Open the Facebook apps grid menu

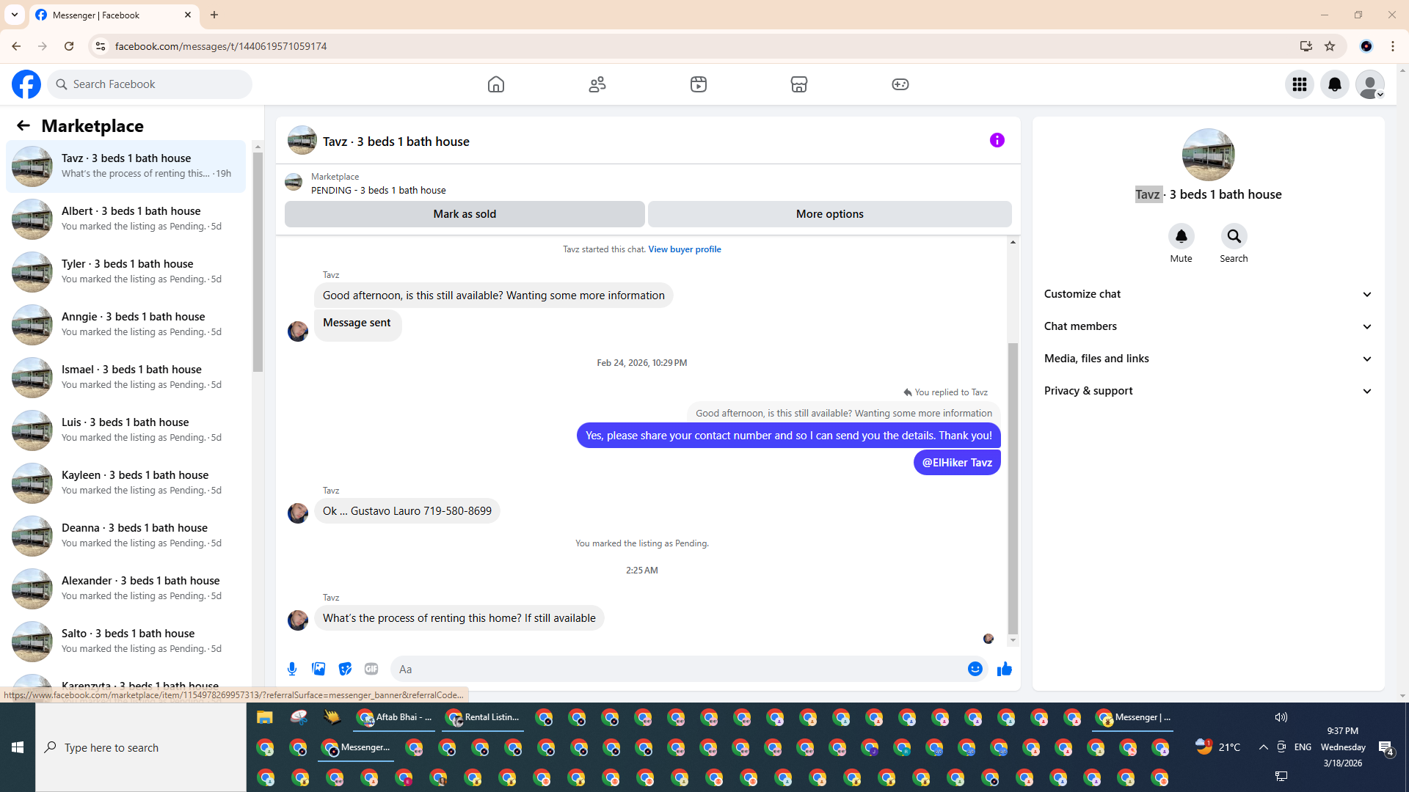point(1300,84)
